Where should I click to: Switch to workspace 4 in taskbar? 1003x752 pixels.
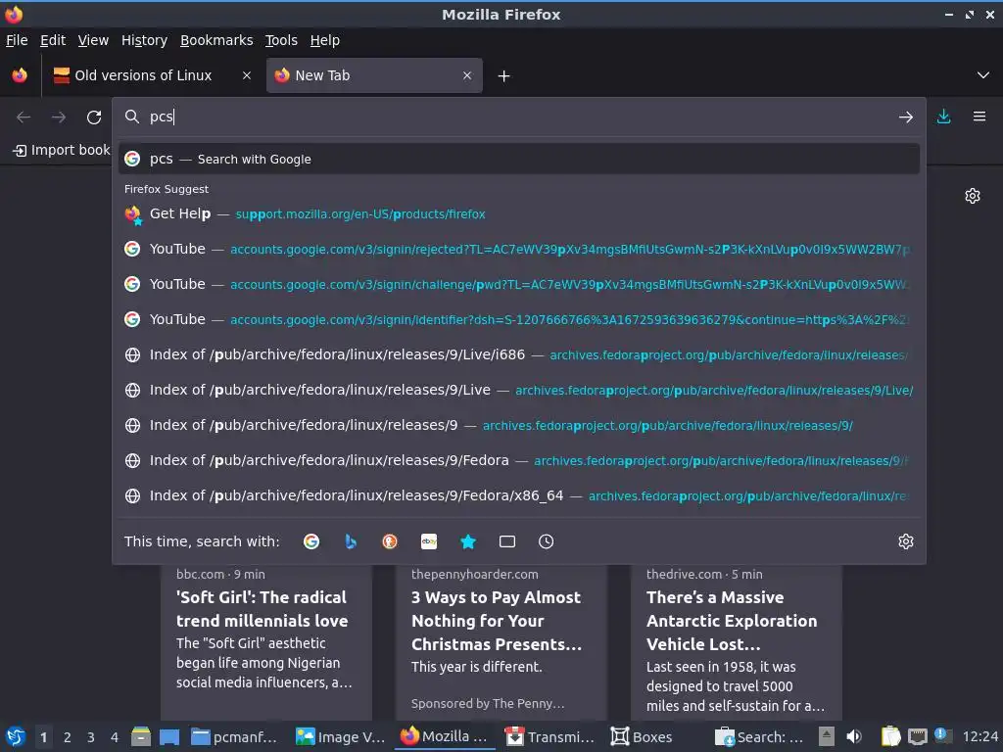pos(115,737)
